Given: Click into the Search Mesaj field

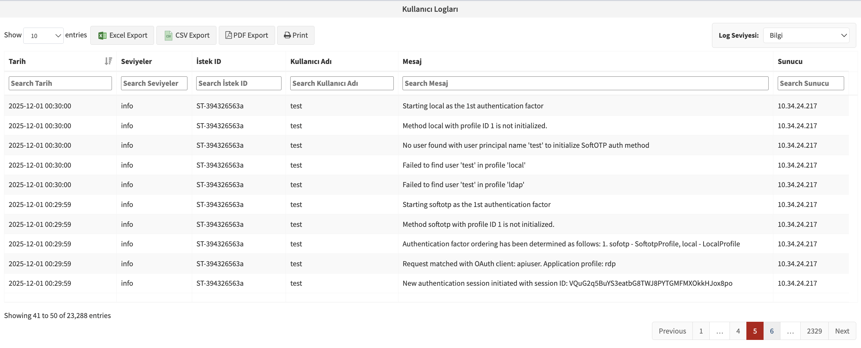Looking at the screenshot, I should (585, 83).
